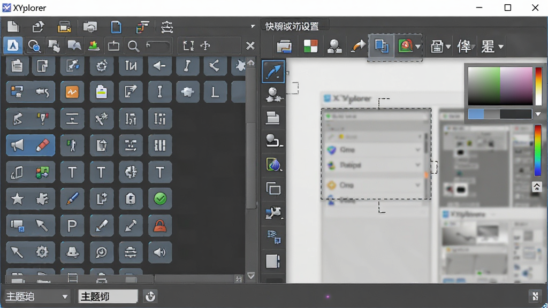Click the blank new document icon
Image resolution: width=548 pixels, height=308 pixels.
coord(13,27)
